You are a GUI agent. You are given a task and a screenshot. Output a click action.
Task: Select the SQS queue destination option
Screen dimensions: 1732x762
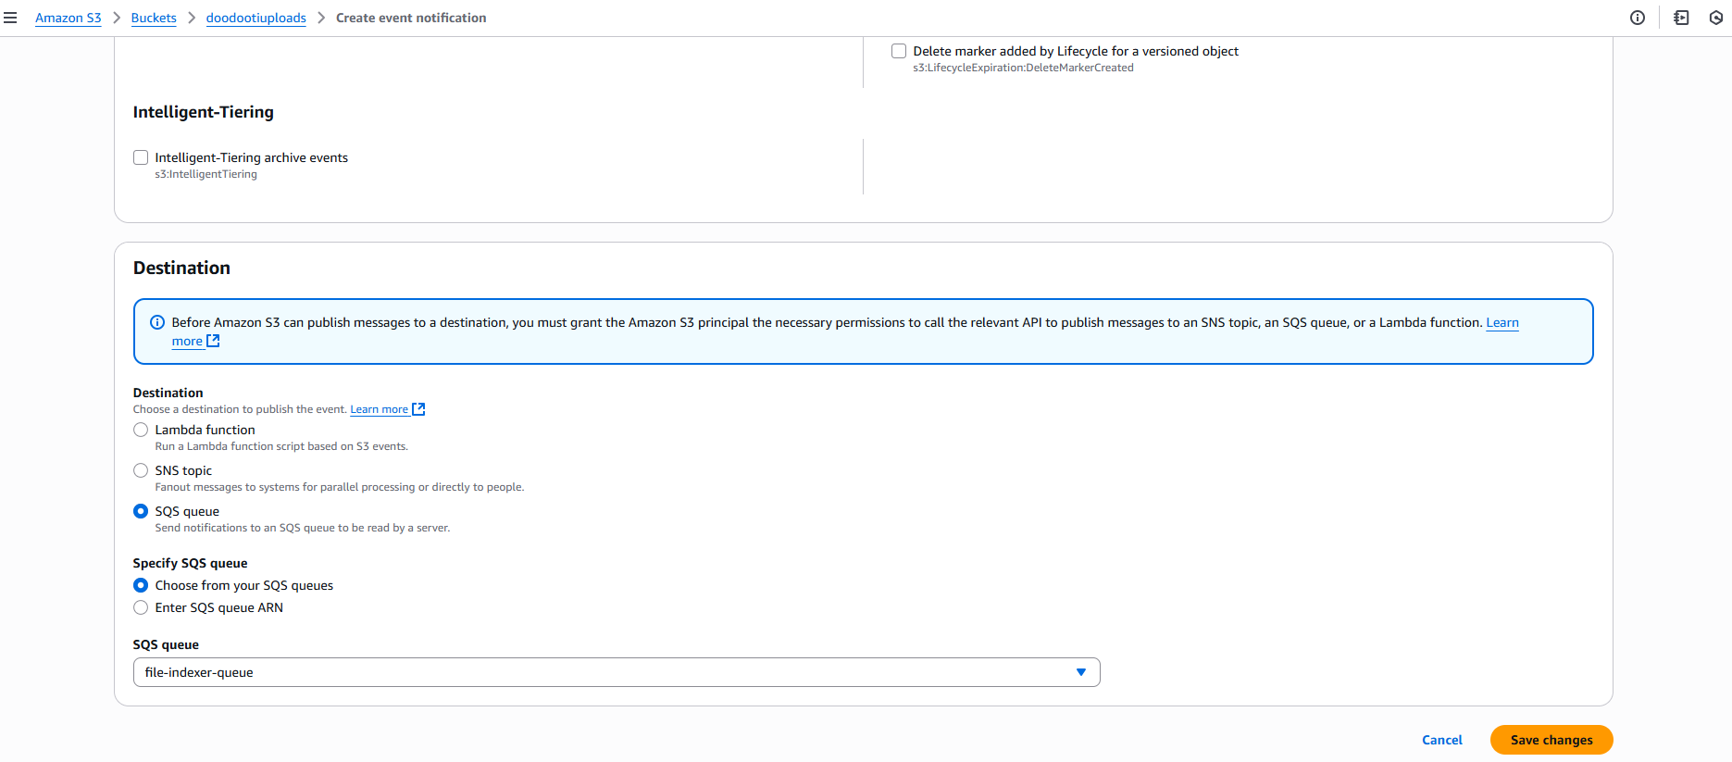point(141,511)
